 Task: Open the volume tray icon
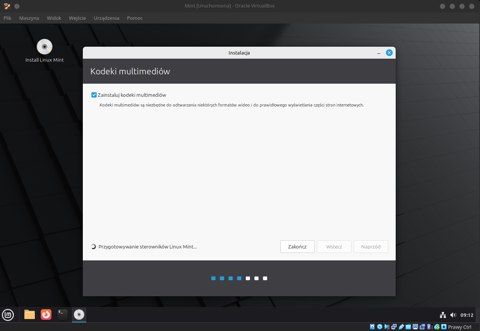click(453, 315)
